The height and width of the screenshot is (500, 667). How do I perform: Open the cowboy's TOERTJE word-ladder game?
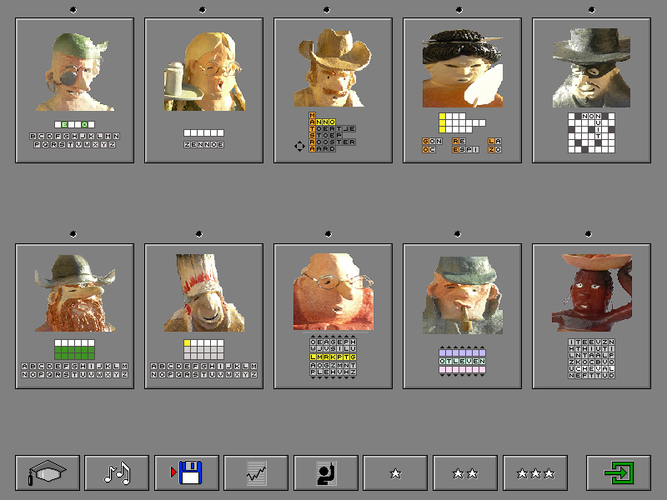[333, 90]
